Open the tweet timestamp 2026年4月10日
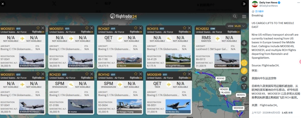Screen dimensions: 301x118 coord(266,113)
